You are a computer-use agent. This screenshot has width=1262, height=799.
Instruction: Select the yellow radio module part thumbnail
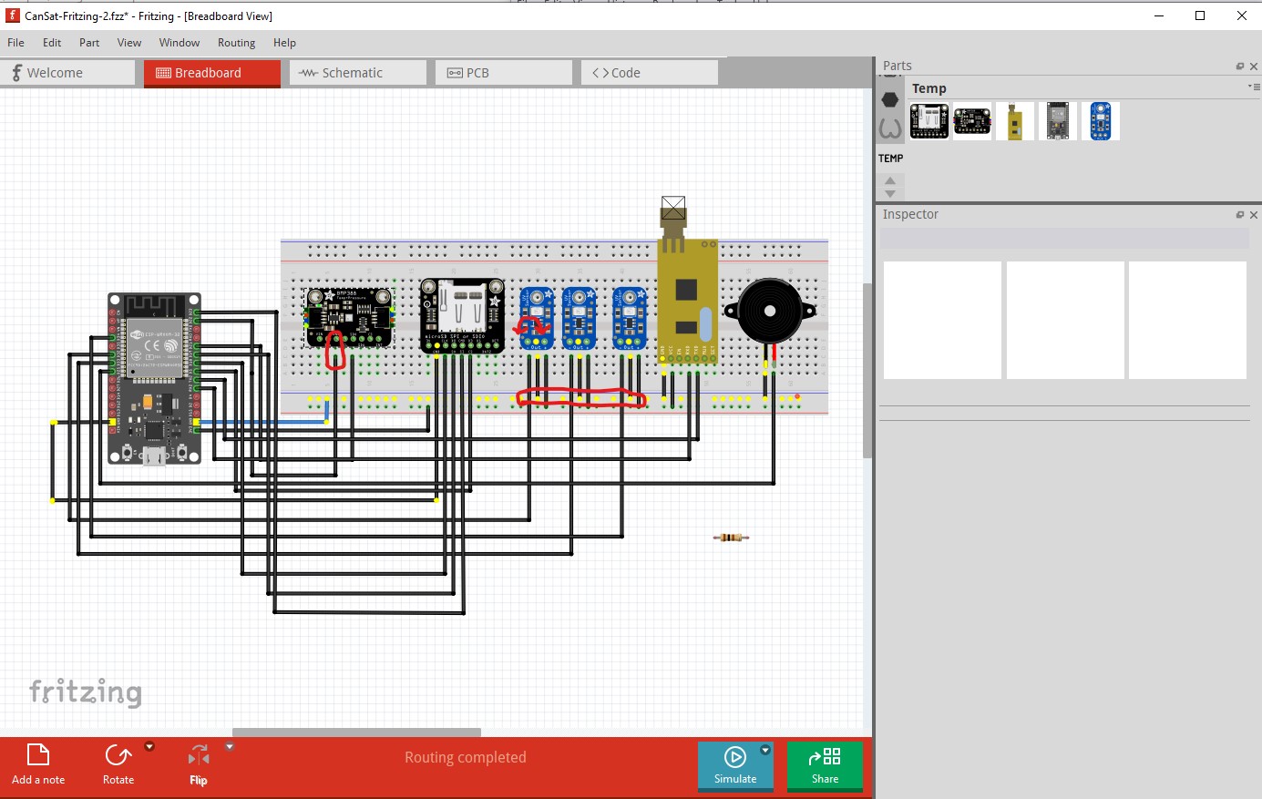pyautogui.click(x=1014, y=121)
